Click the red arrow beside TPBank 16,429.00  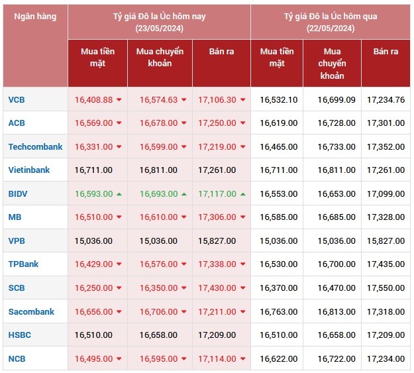point(119,264)
